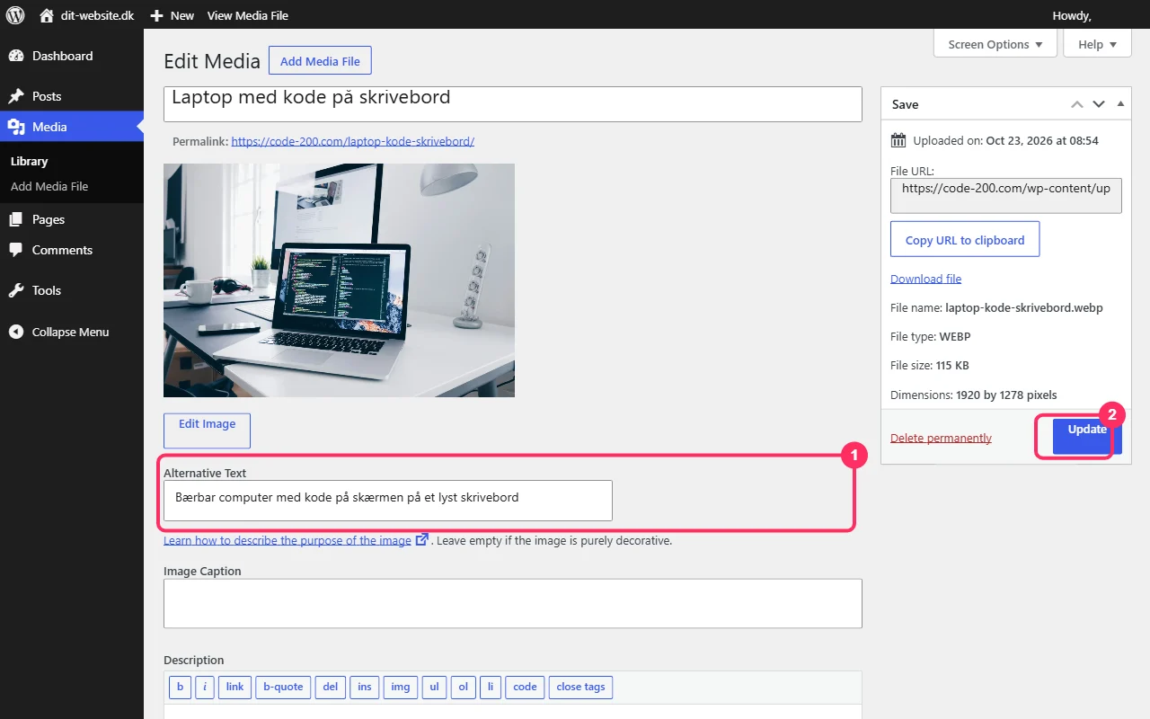
Task: Click the Tools wrench icon
Action: 16,290
